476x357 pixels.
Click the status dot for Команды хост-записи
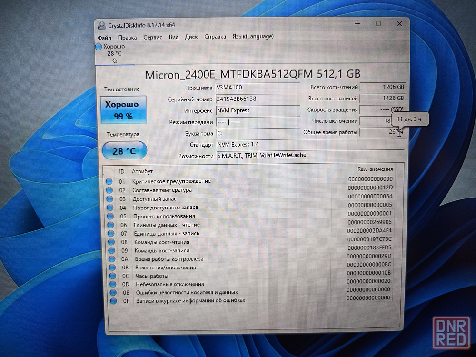pos(112,250)
